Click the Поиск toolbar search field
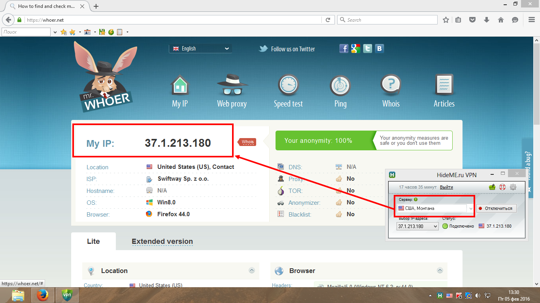540x303 pixels. pyautogui.click(x=26, y=32)
